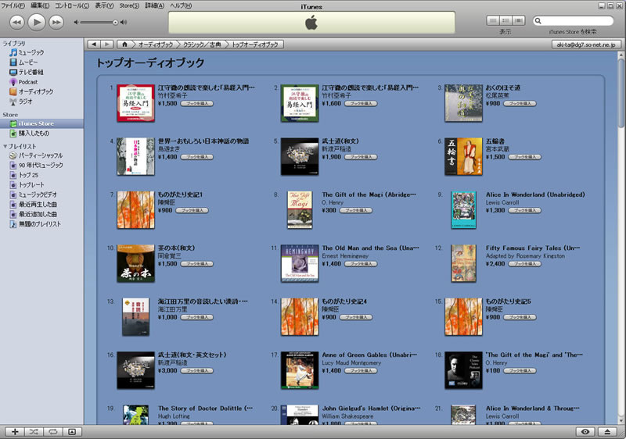The image size is (626, 439).
Task: Open the 表示(V) menu
Action: coord(104,5)
